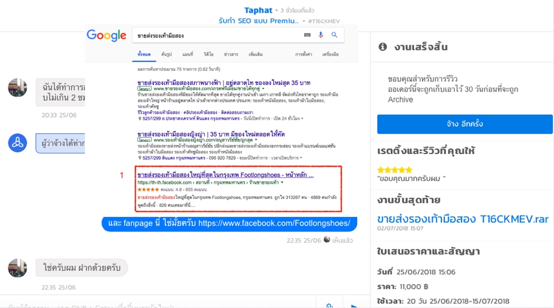Click the Google logo in the screenshot
The image size is (554, 308).
pos(106,36)
